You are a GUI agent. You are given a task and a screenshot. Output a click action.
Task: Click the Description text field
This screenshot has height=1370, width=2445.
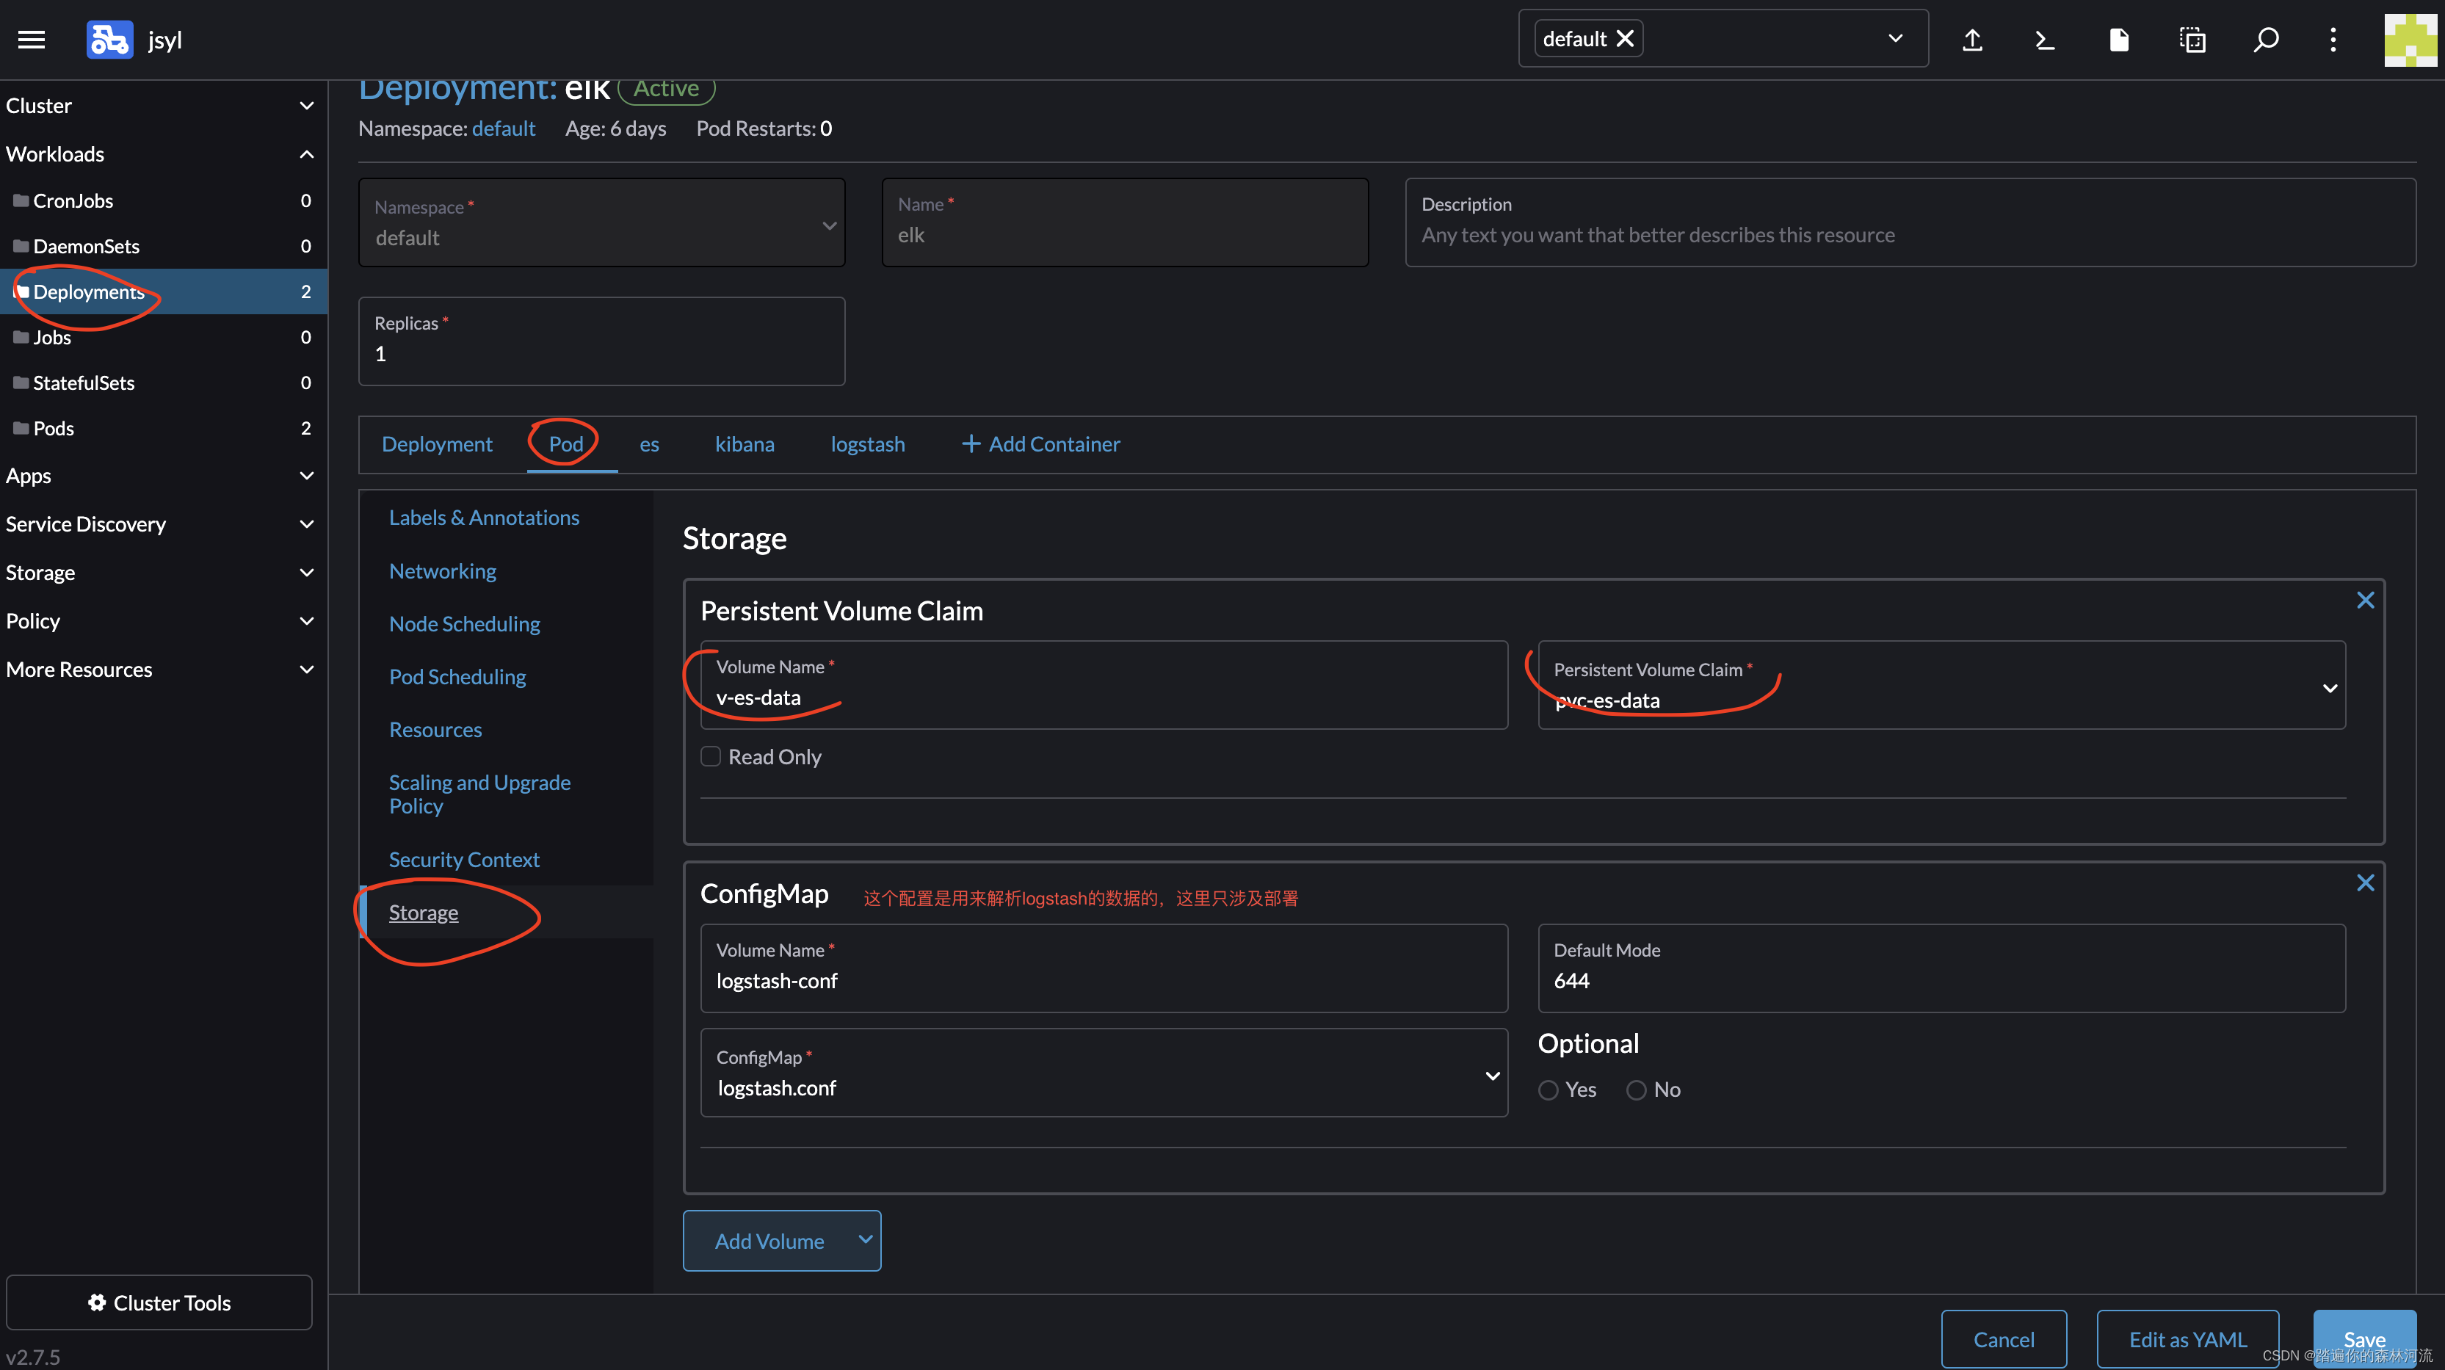coord(1910,223)
